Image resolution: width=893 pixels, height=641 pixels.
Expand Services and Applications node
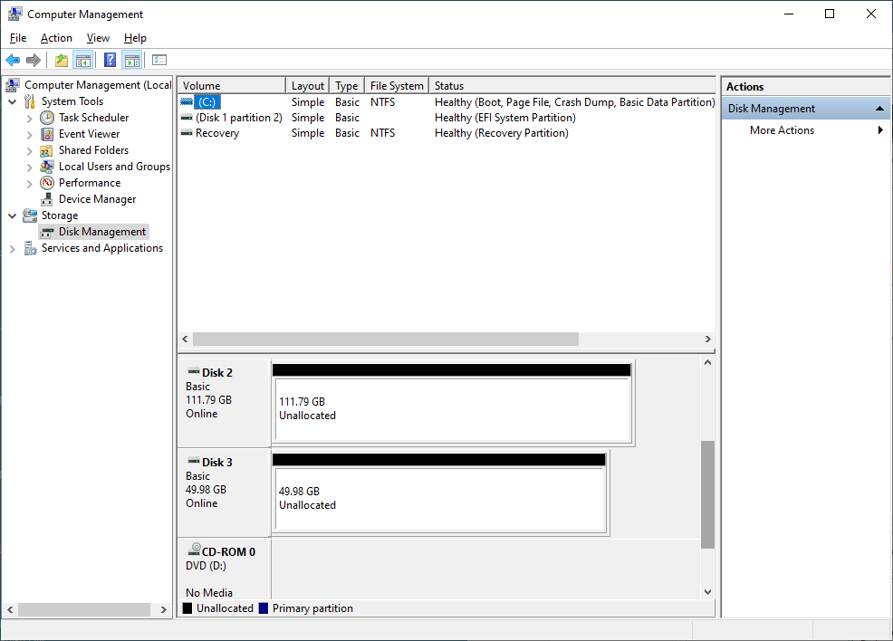click(x=12, y=249)
